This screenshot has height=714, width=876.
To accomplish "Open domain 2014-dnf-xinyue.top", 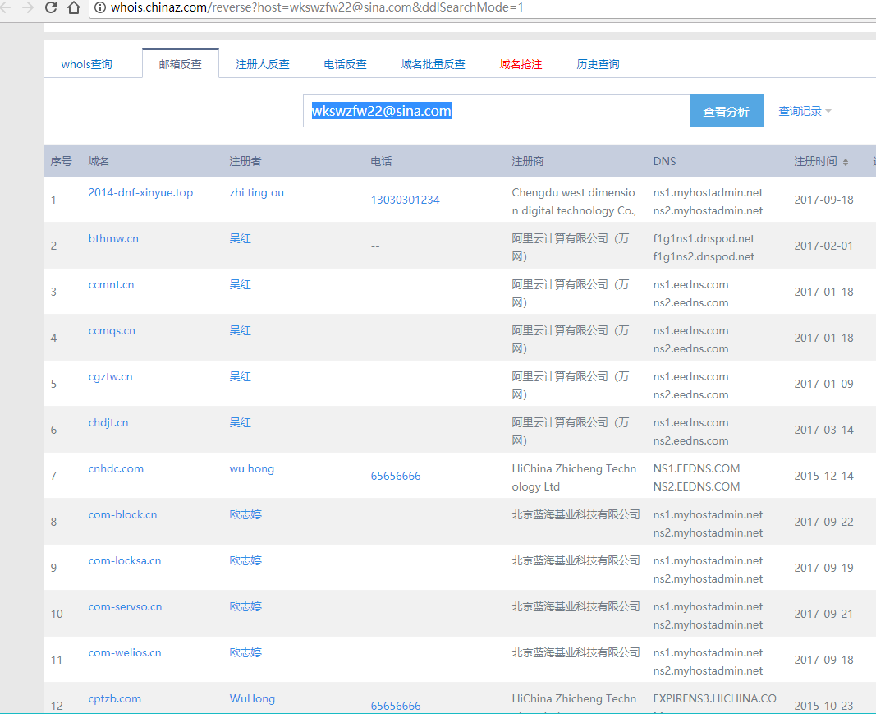I will coord(140,192).
